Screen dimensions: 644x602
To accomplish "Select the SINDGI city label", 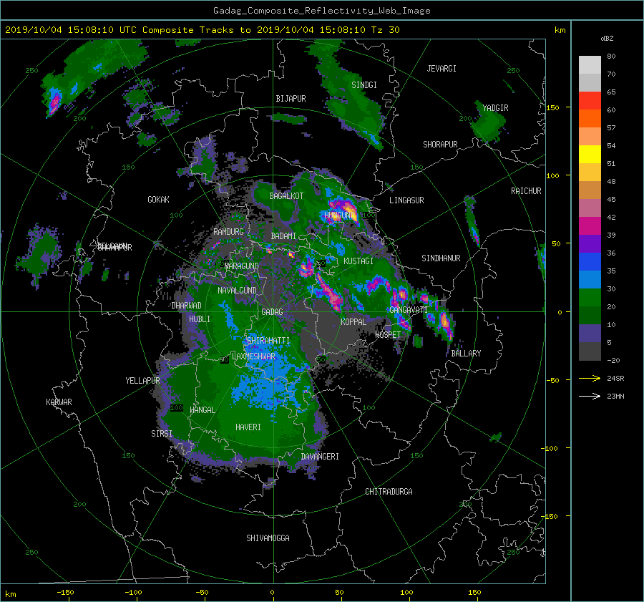I will 364,85.
